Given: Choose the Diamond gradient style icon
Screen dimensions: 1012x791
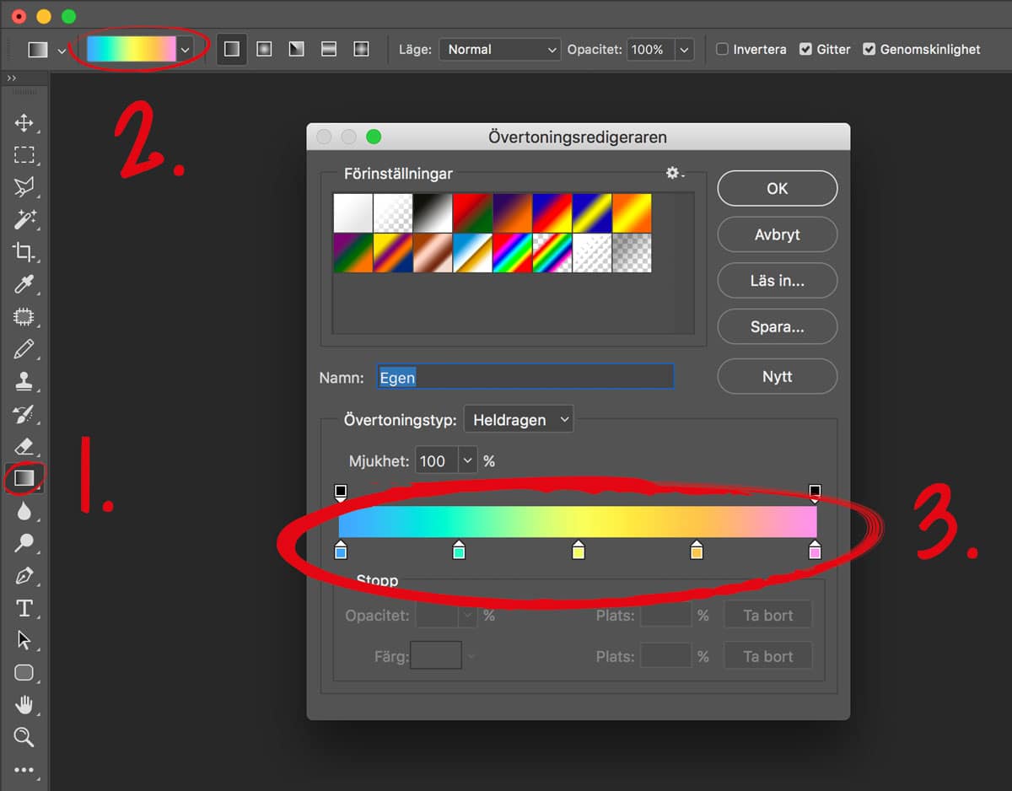Looking at the screenshot, I should (361, 49).
